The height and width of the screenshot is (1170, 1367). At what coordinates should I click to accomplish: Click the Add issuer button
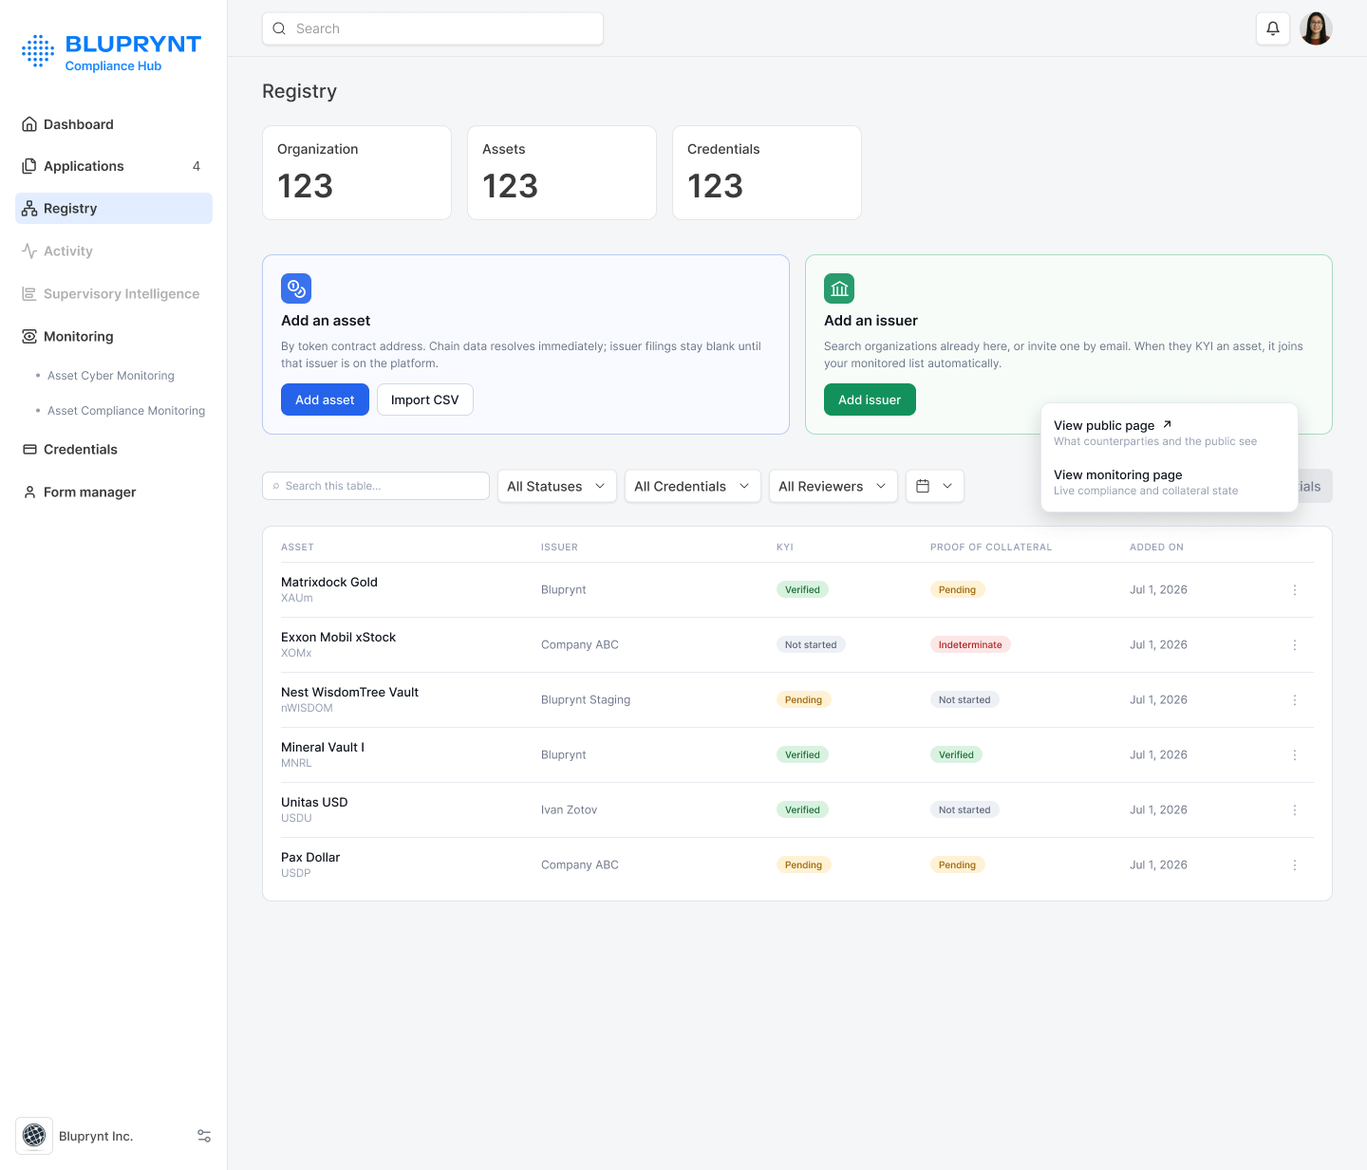[870, 399]
